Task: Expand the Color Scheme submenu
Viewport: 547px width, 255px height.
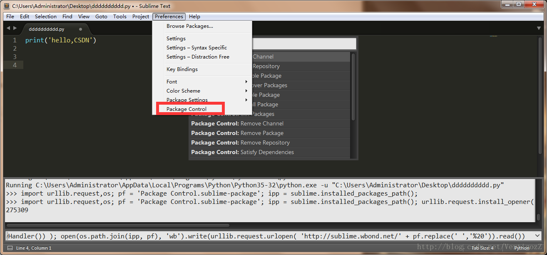Action: pos(202,91)
